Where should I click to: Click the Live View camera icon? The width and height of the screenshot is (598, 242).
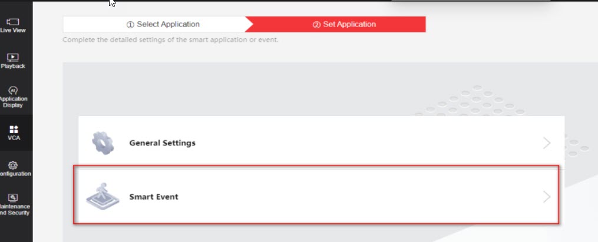pyautogui.click(x=13, y=22)
